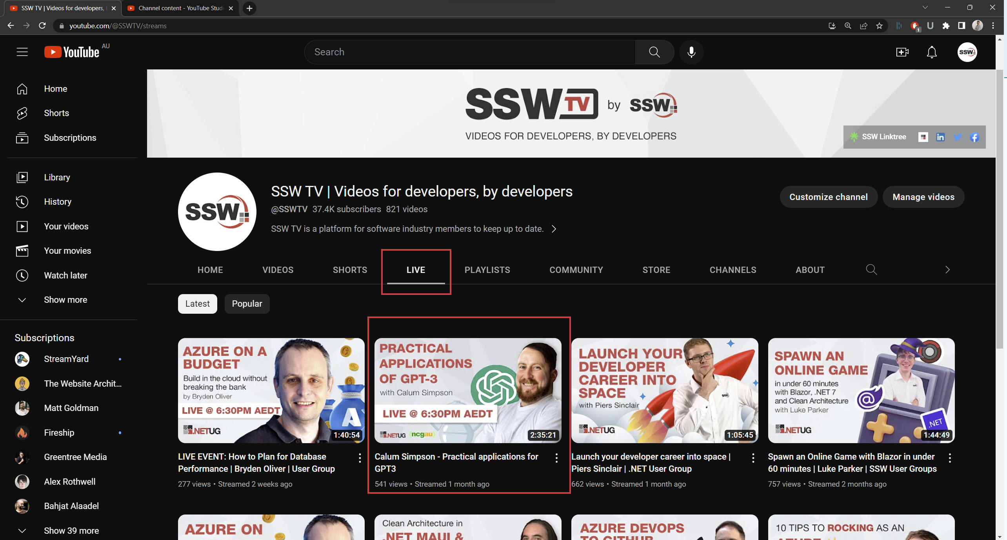
Task: Open the Azure on a Budget thumbnail
Action: 271,391
